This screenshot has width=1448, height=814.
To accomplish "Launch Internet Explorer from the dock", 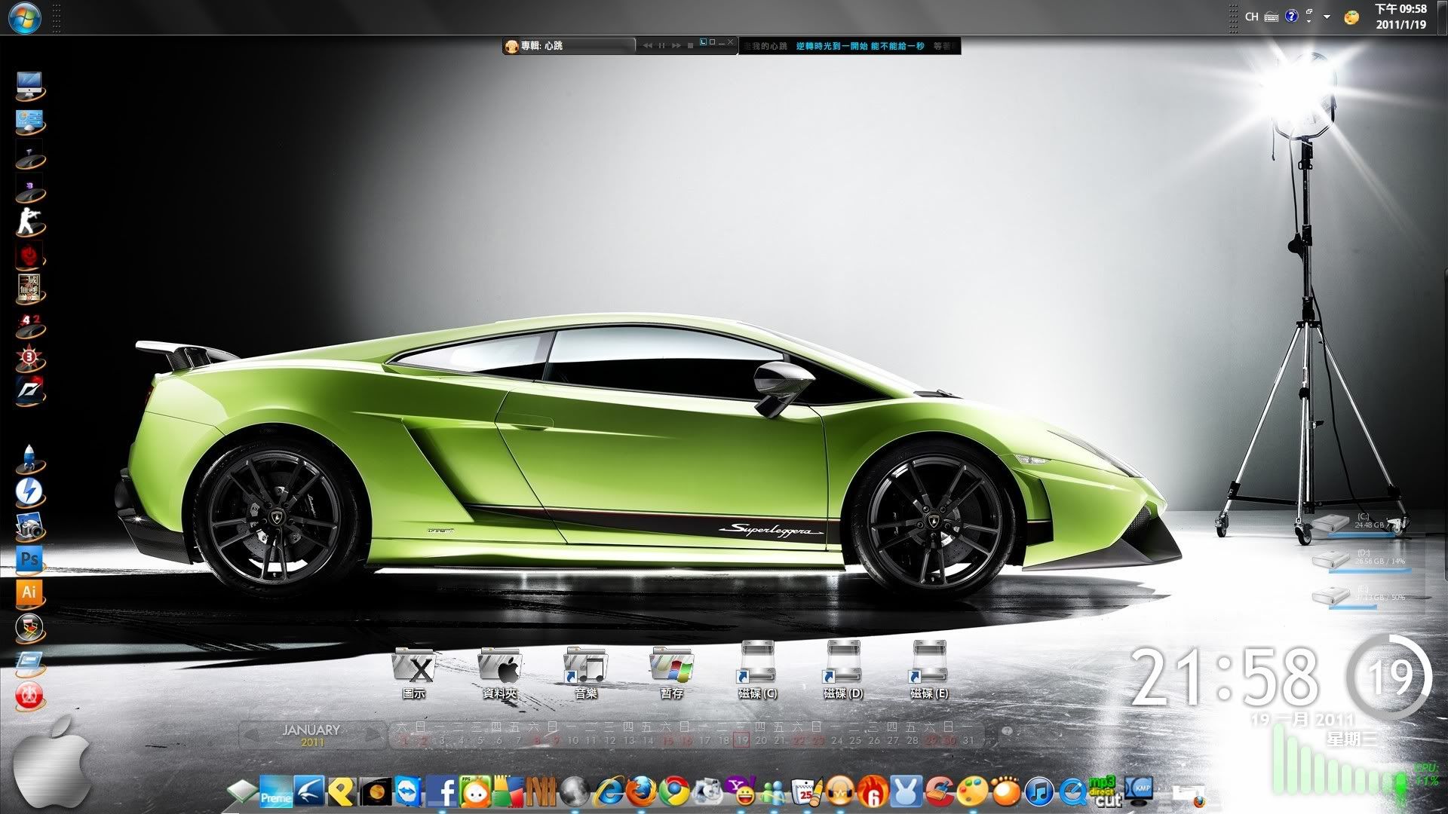I will pos(608,793).
